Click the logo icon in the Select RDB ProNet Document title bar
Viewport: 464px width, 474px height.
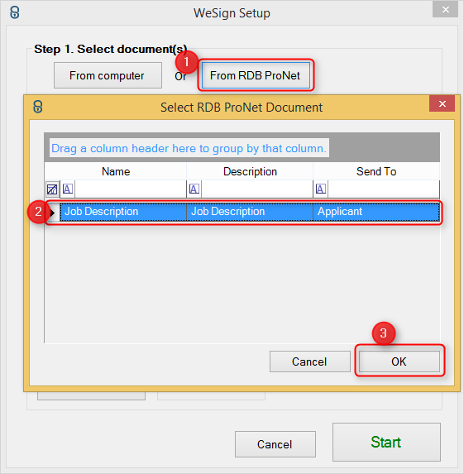[x=38, y=107]
